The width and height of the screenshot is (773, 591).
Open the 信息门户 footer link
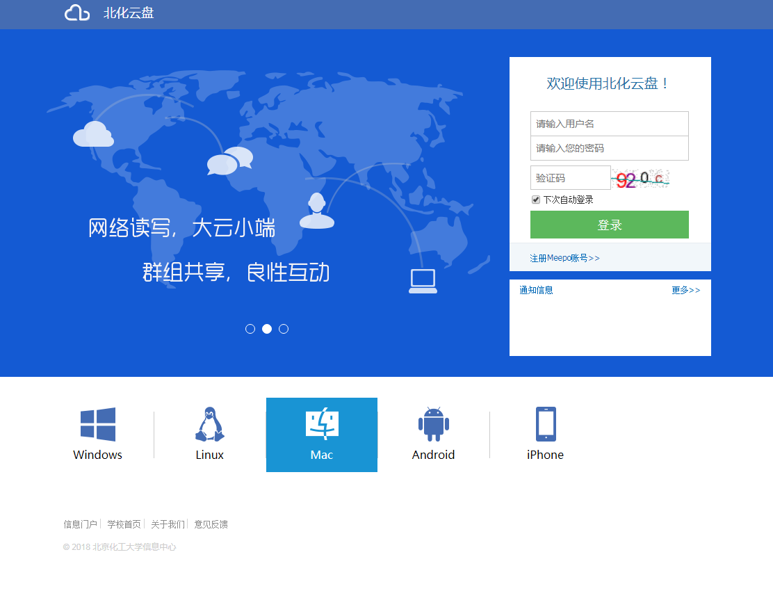[80, 524]
